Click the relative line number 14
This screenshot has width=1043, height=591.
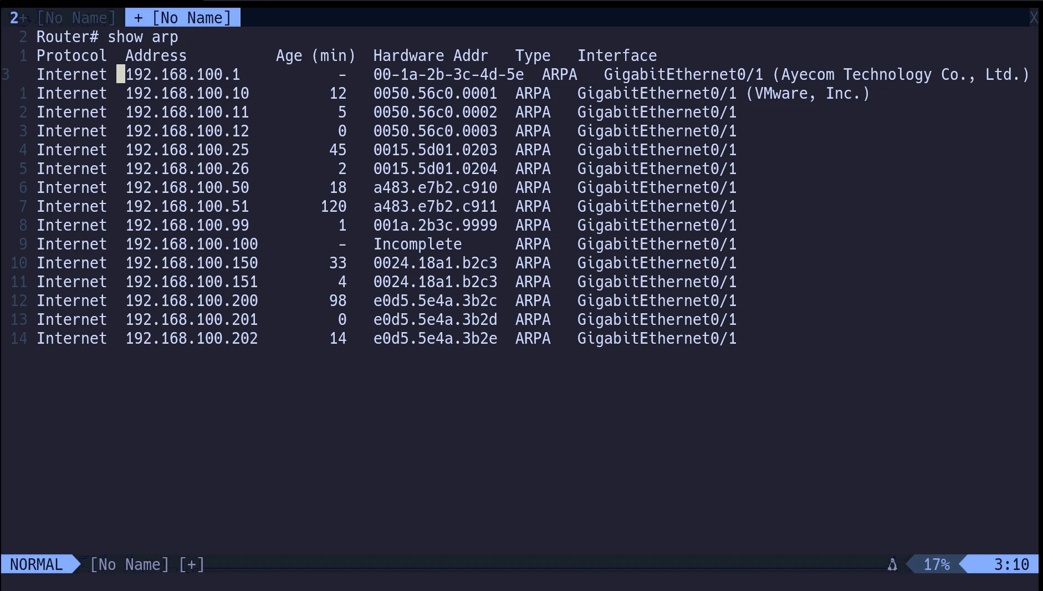click(19, 339)
